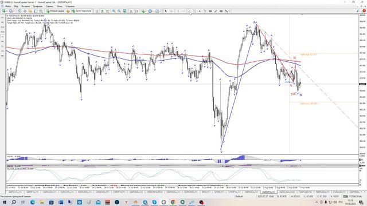Select the Trendline drawing tool
The width and height of the screenshot is (367, 206).
point(189,11)
